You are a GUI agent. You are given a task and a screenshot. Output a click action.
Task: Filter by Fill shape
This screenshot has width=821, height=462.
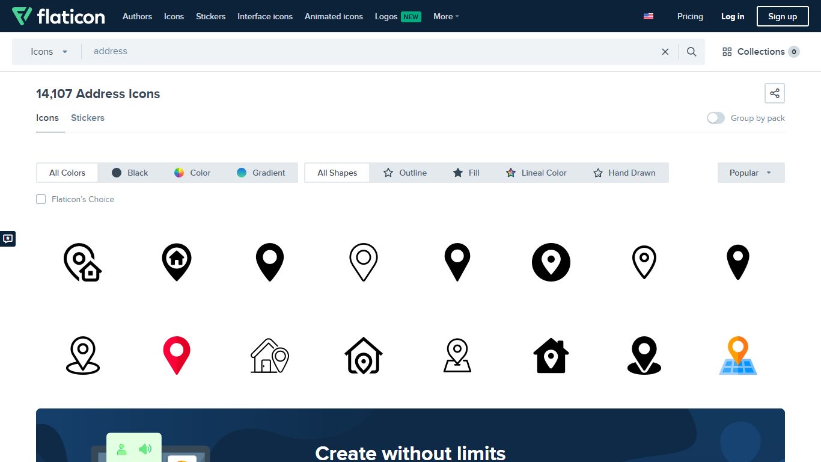coord(466,173)
